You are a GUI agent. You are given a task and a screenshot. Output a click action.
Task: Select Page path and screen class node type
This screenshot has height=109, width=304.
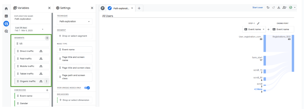tap(75, 77)
